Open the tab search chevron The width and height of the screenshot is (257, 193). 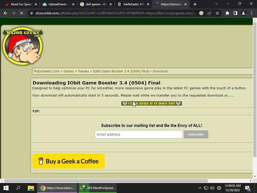[217, 4]
